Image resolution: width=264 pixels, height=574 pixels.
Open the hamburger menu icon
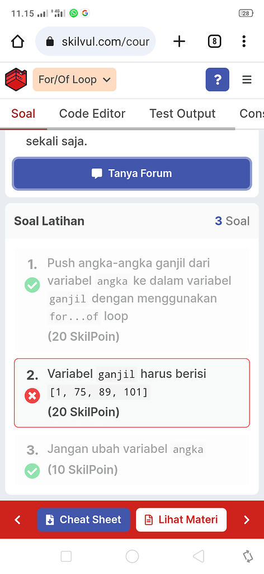point(247,80)
